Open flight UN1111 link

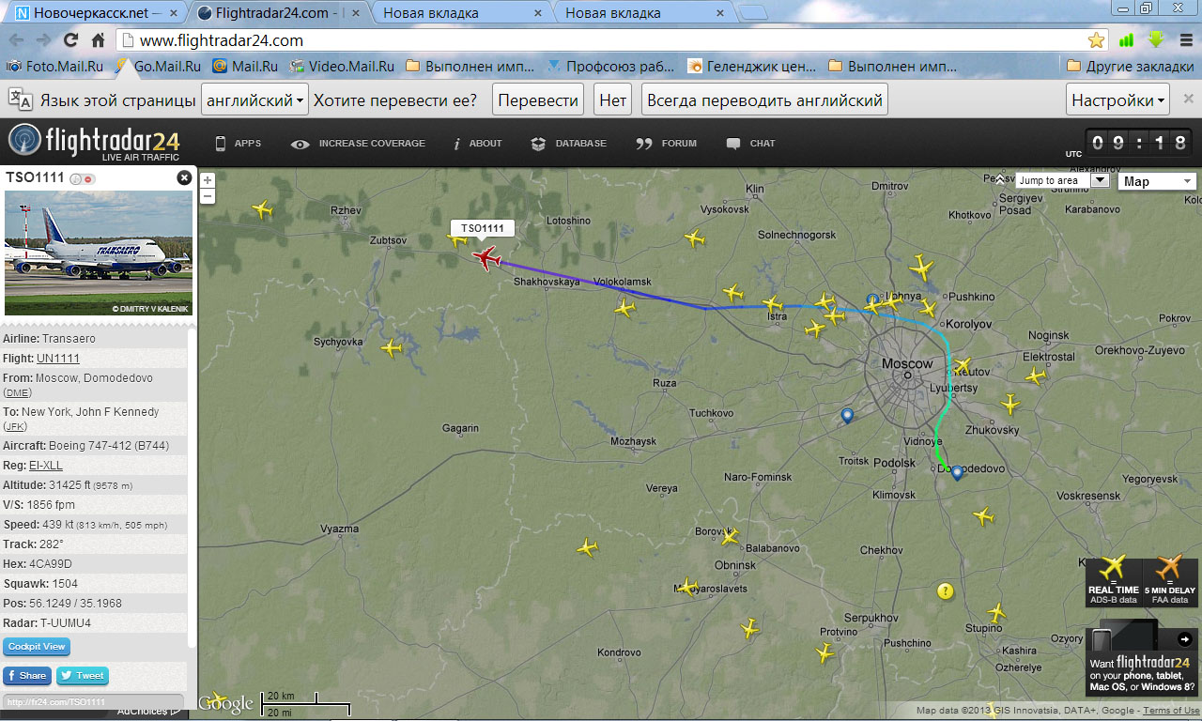coord(58,358)
